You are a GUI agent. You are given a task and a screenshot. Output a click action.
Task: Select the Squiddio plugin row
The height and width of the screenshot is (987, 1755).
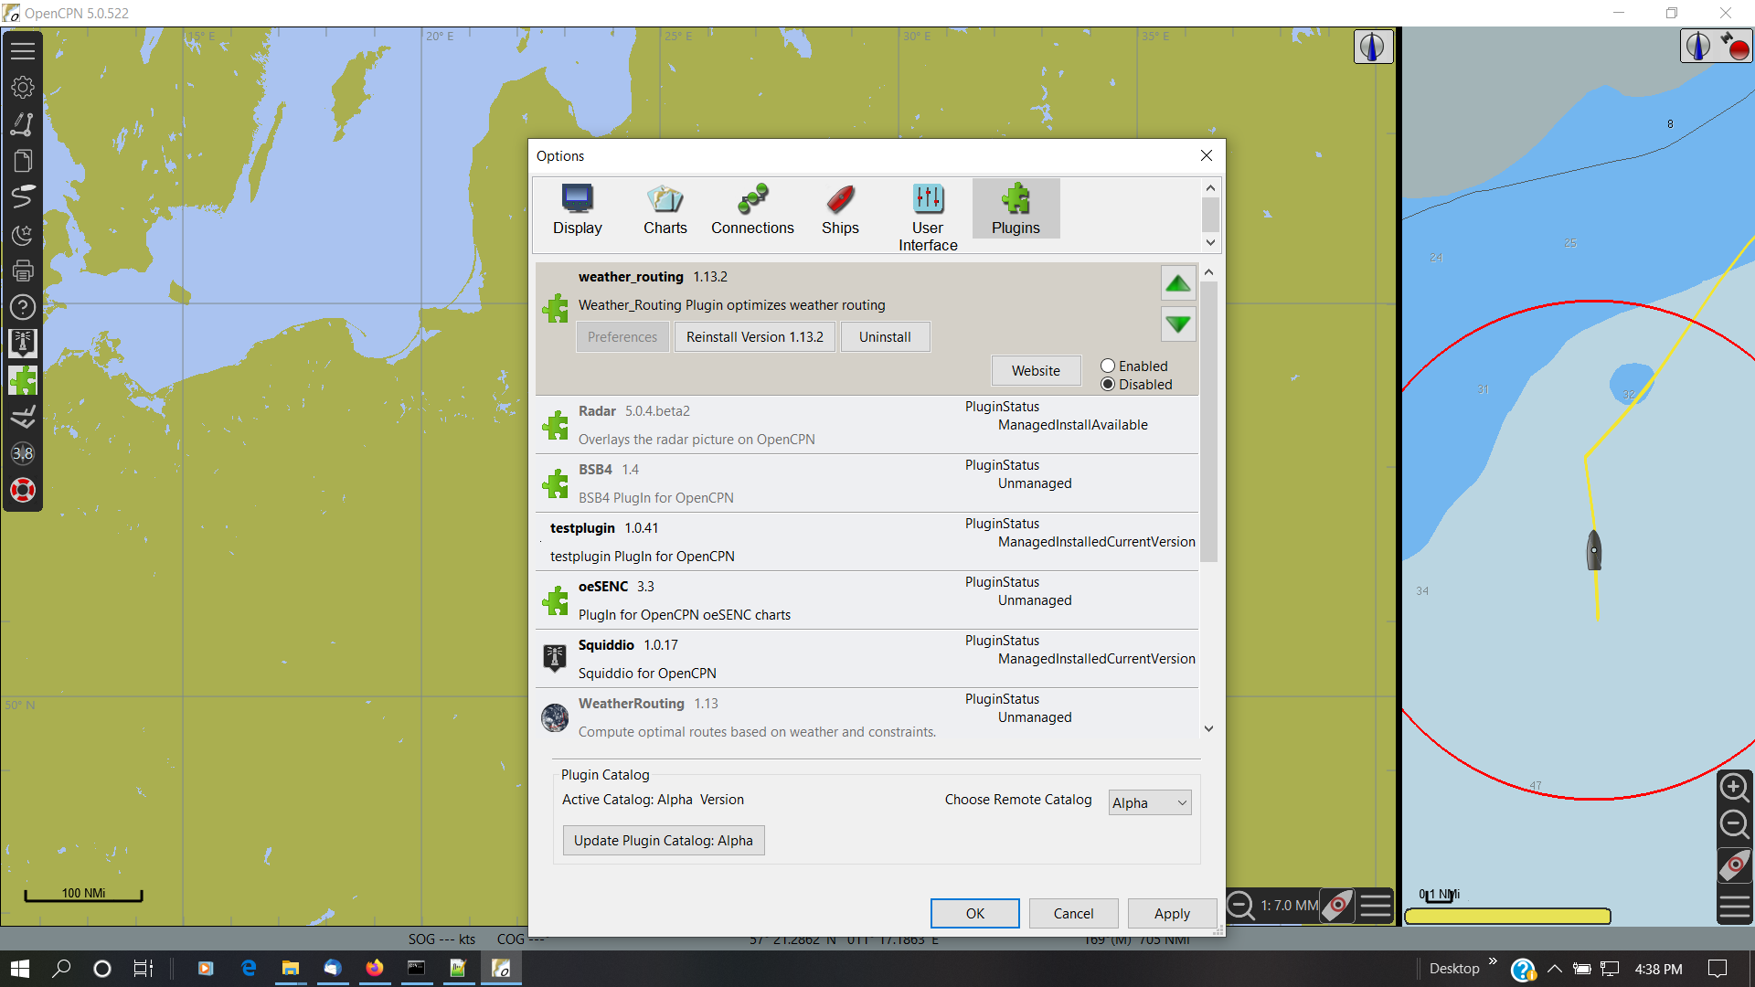click(867, 659)
